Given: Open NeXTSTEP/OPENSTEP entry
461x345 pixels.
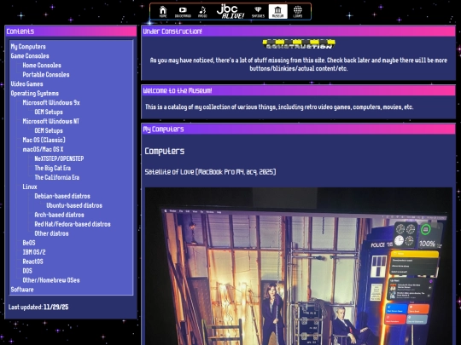Looking at the screenshot, I should (x=59, y=158).
